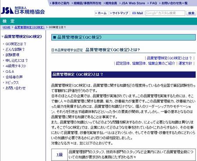This screenshot has height=161, width=197.
Task: Open 合格者の声 in the sidebar
Action: [x=14, y=77]
